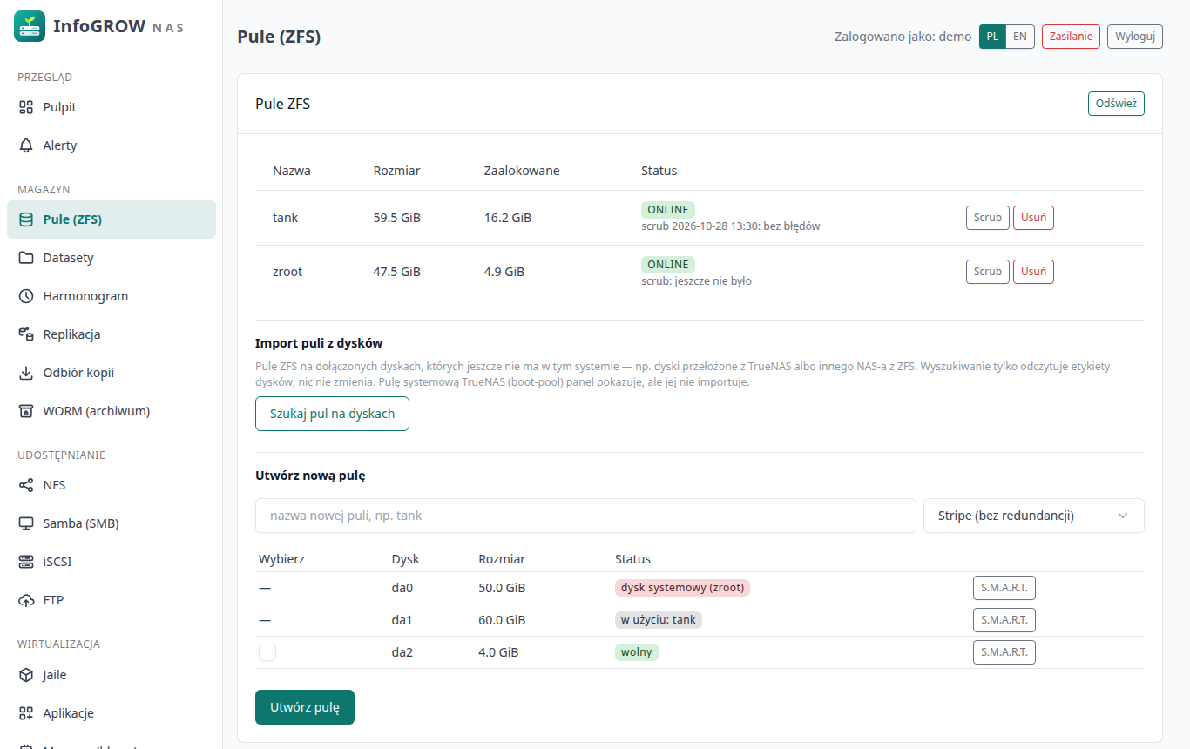Focus the new pool name field
Image resolution: width=1190 pixels, height=749 pixels.
[x=585, y=516]
